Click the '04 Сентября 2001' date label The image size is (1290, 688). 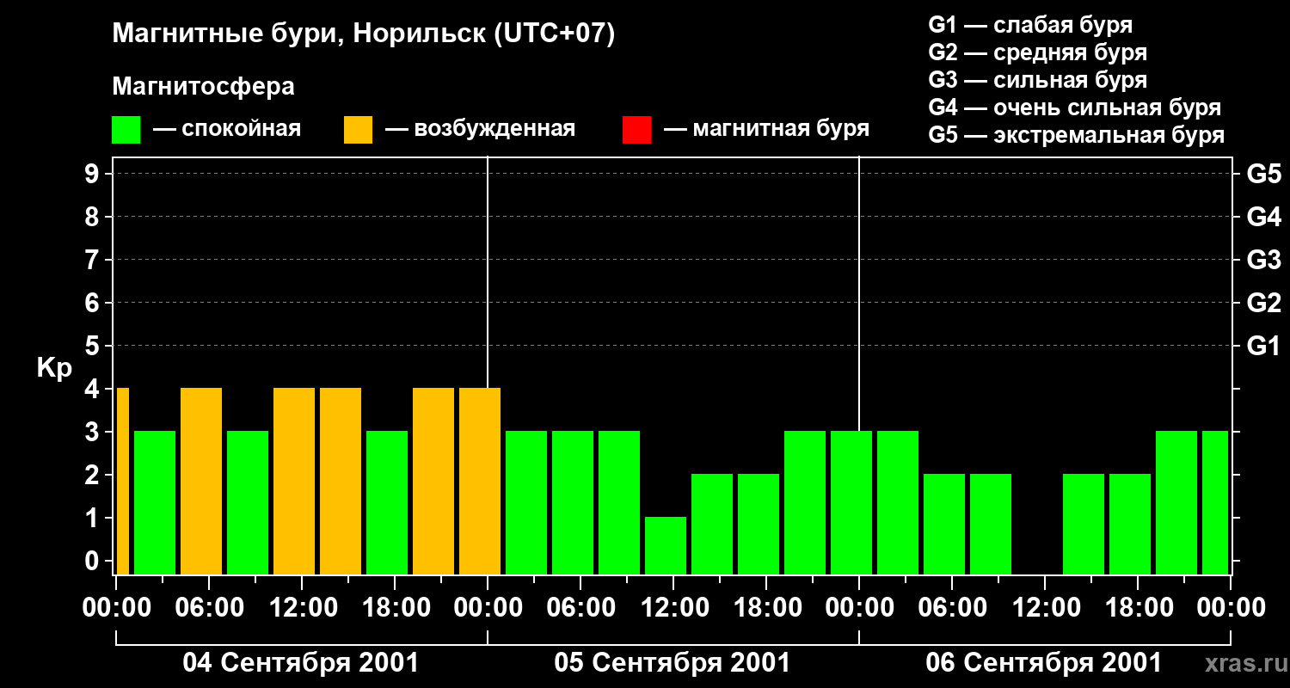click(301, 663)
